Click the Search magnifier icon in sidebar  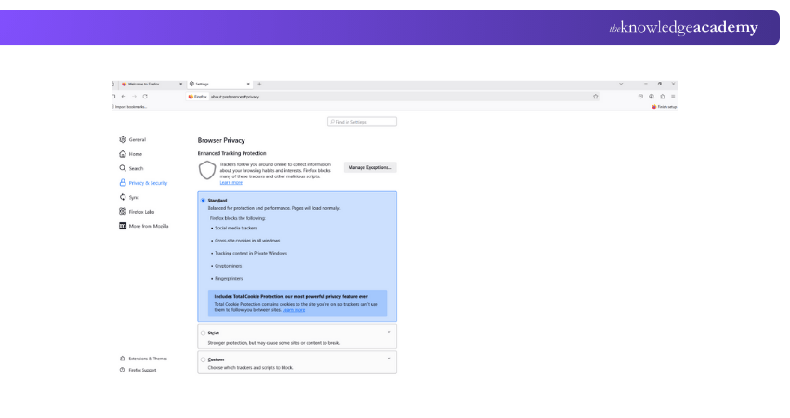[x=123, y=168]
